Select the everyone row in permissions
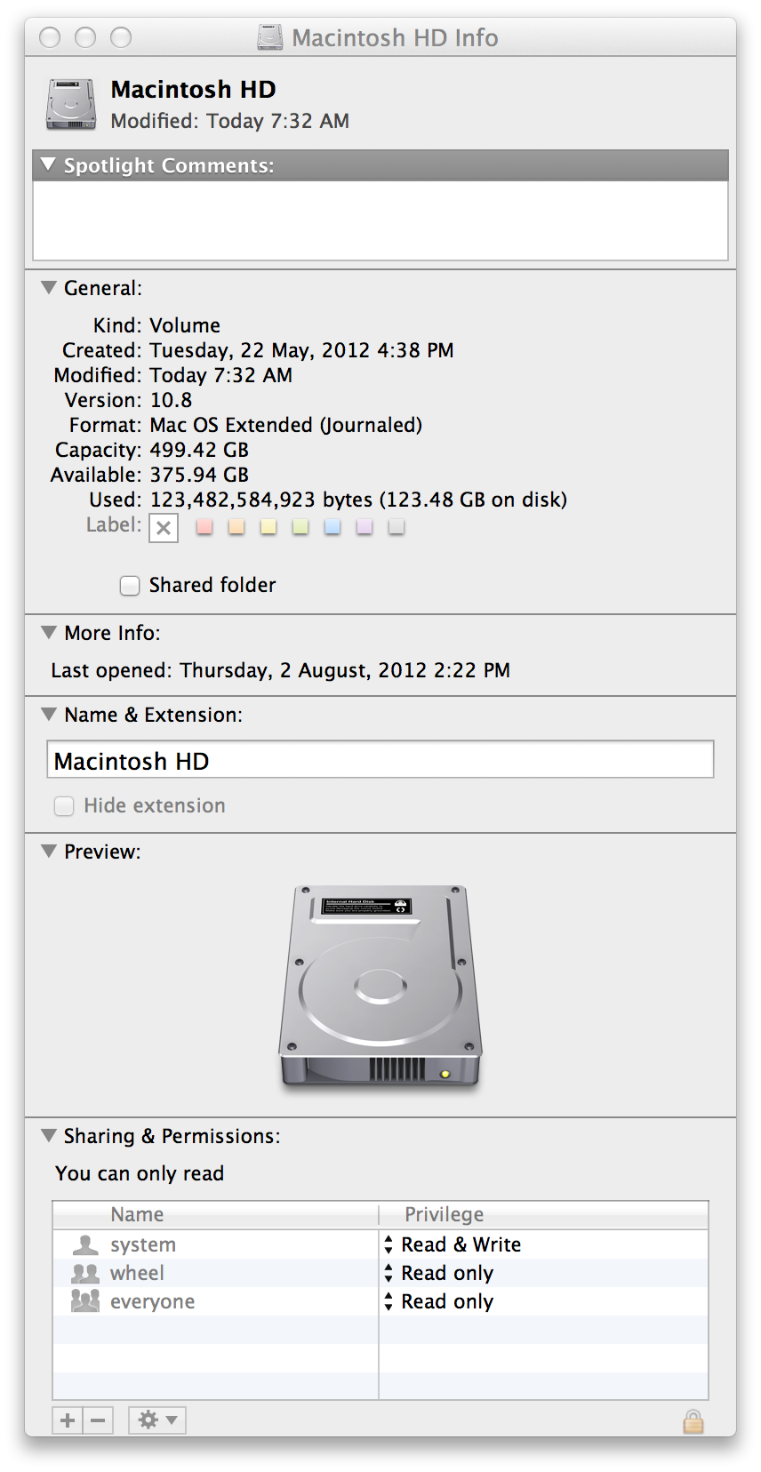The height and width of the screenshot is (1472, 761). pos(380,1301)
